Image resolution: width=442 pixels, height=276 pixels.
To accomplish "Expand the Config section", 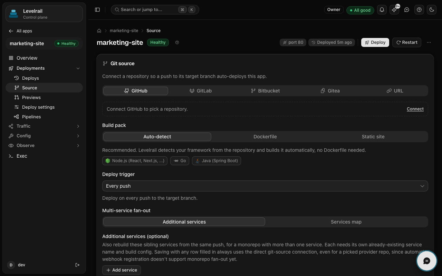I will (x=44, y=136).
